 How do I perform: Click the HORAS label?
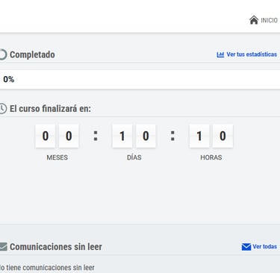(x=211, y=157)
